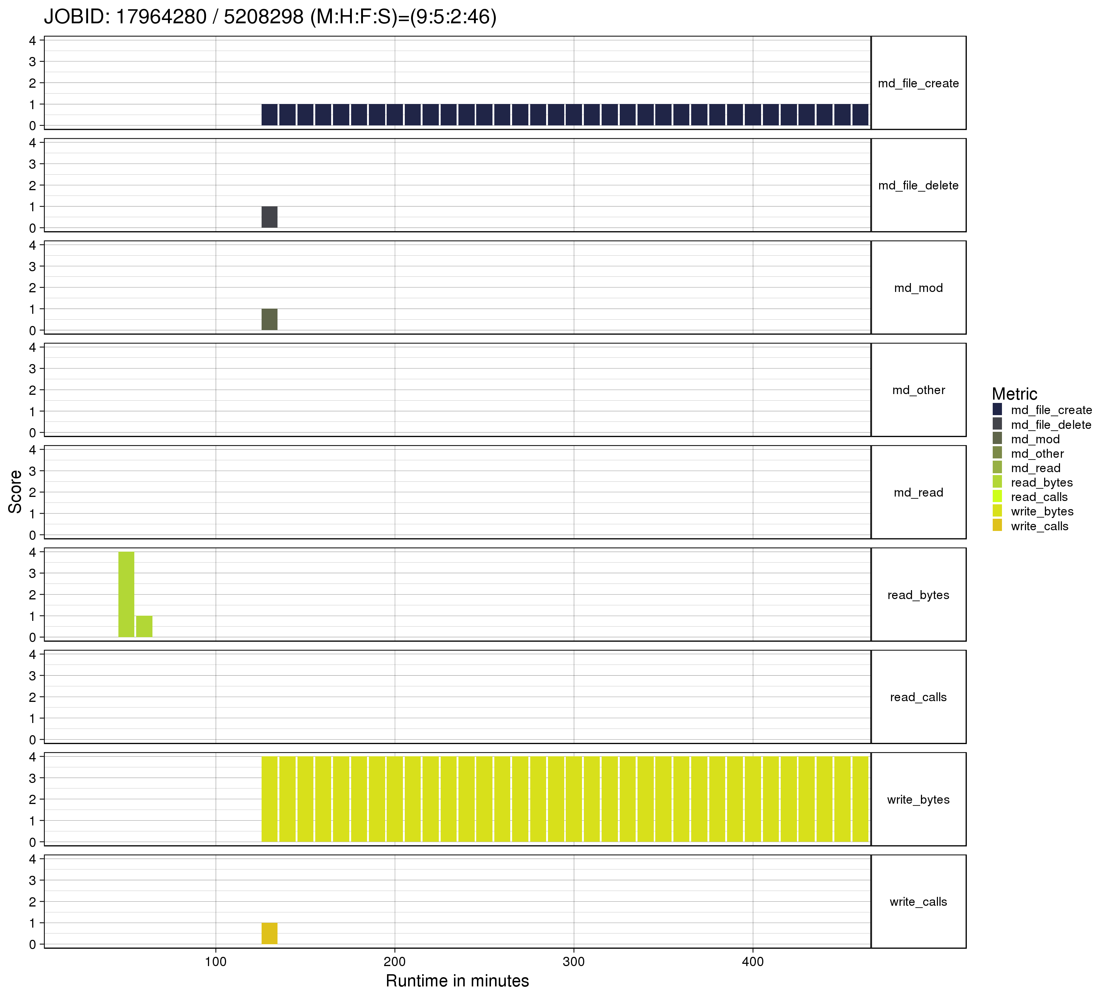This screenshot has width=1110, height=999.
Task: Click the md_mod bar near minute 130
Action: click(x=269, y=319)
